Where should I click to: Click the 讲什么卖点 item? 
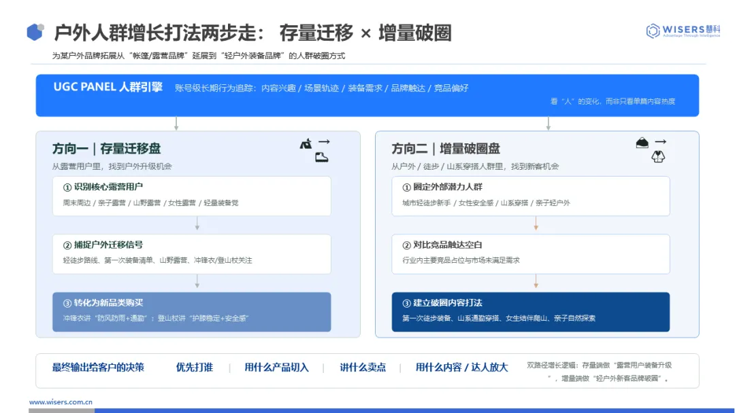(x=363, y=367)
